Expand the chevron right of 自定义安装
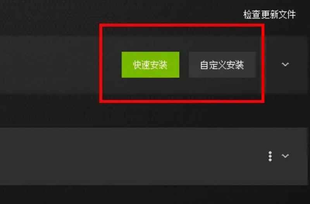Viewport: 310px width, 204px height. (x=285, y=64)
